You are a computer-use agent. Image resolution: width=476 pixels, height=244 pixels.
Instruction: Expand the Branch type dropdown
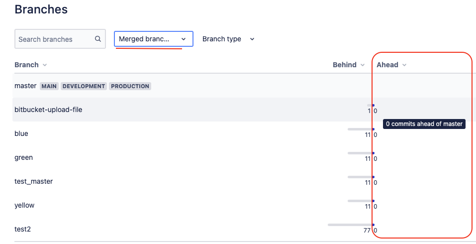pyautogui.click(x=228, y=39)
